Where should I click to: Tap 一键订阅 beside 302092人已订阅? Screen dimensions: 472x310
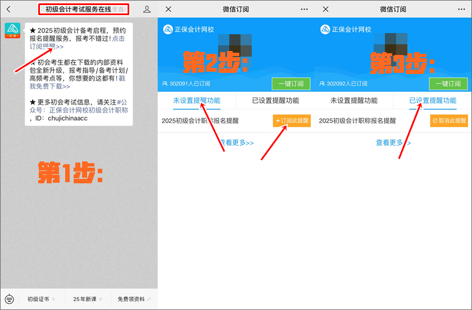(448, 84)
